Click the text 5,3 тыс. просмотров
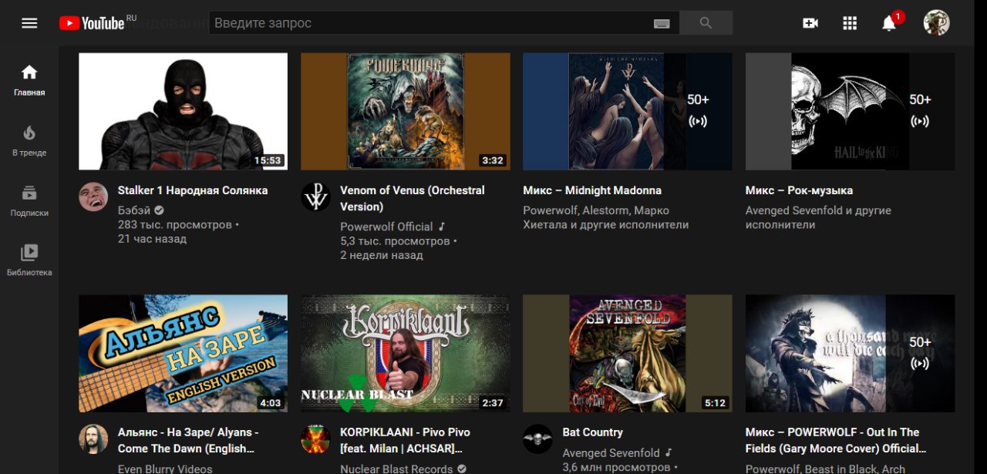 (395, 241)
